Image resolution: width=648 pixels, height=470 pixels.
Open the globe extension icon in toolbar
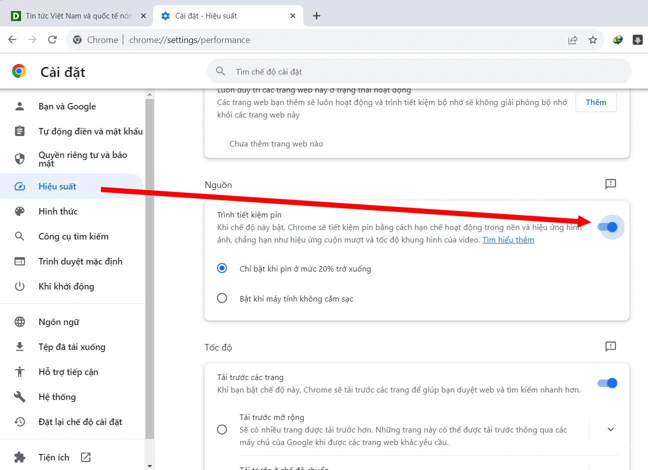coord(618,40)
